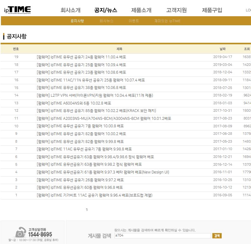
Task: Open the 60종 firmware 9.96.8 post
Action: tap(80, 188)
